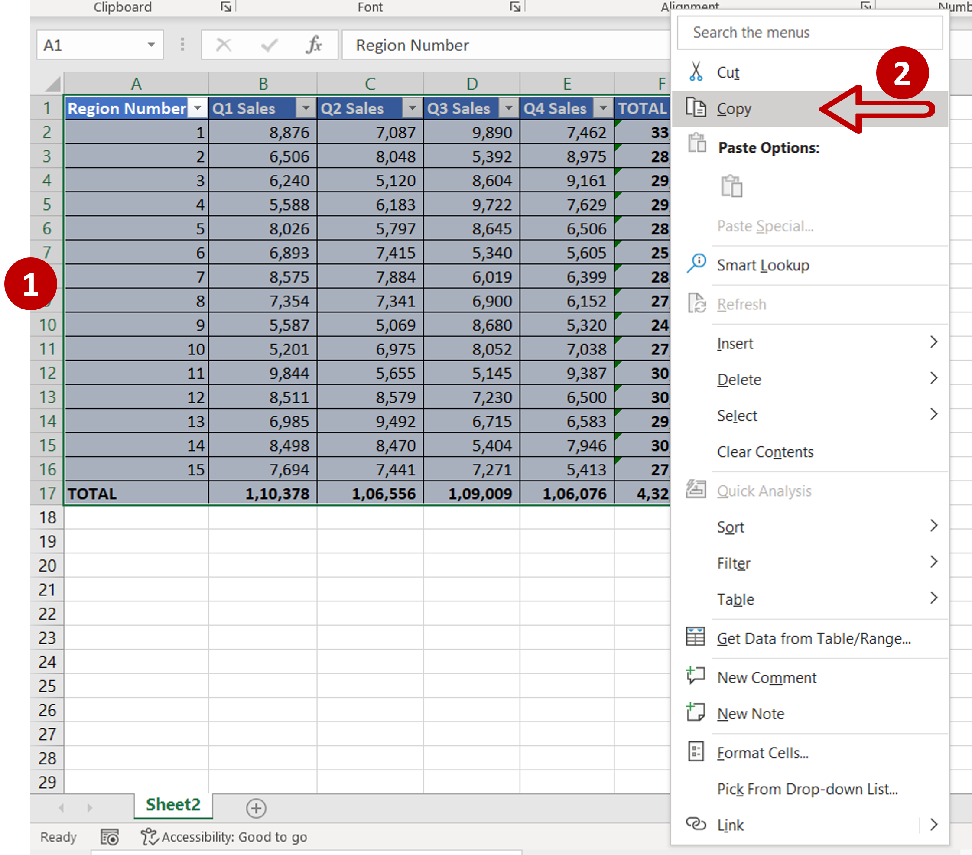Open the Clipboard dialog launcher
This screenshot has width=972, height=855.
pos(226,7)
